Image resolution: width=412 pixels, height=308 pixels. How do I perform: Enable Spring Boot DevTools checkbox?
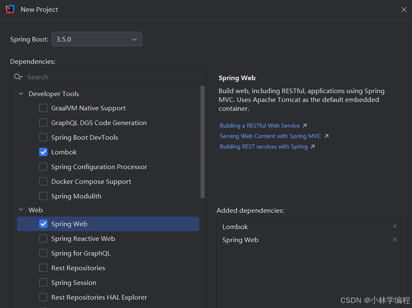tap(43, 137)
